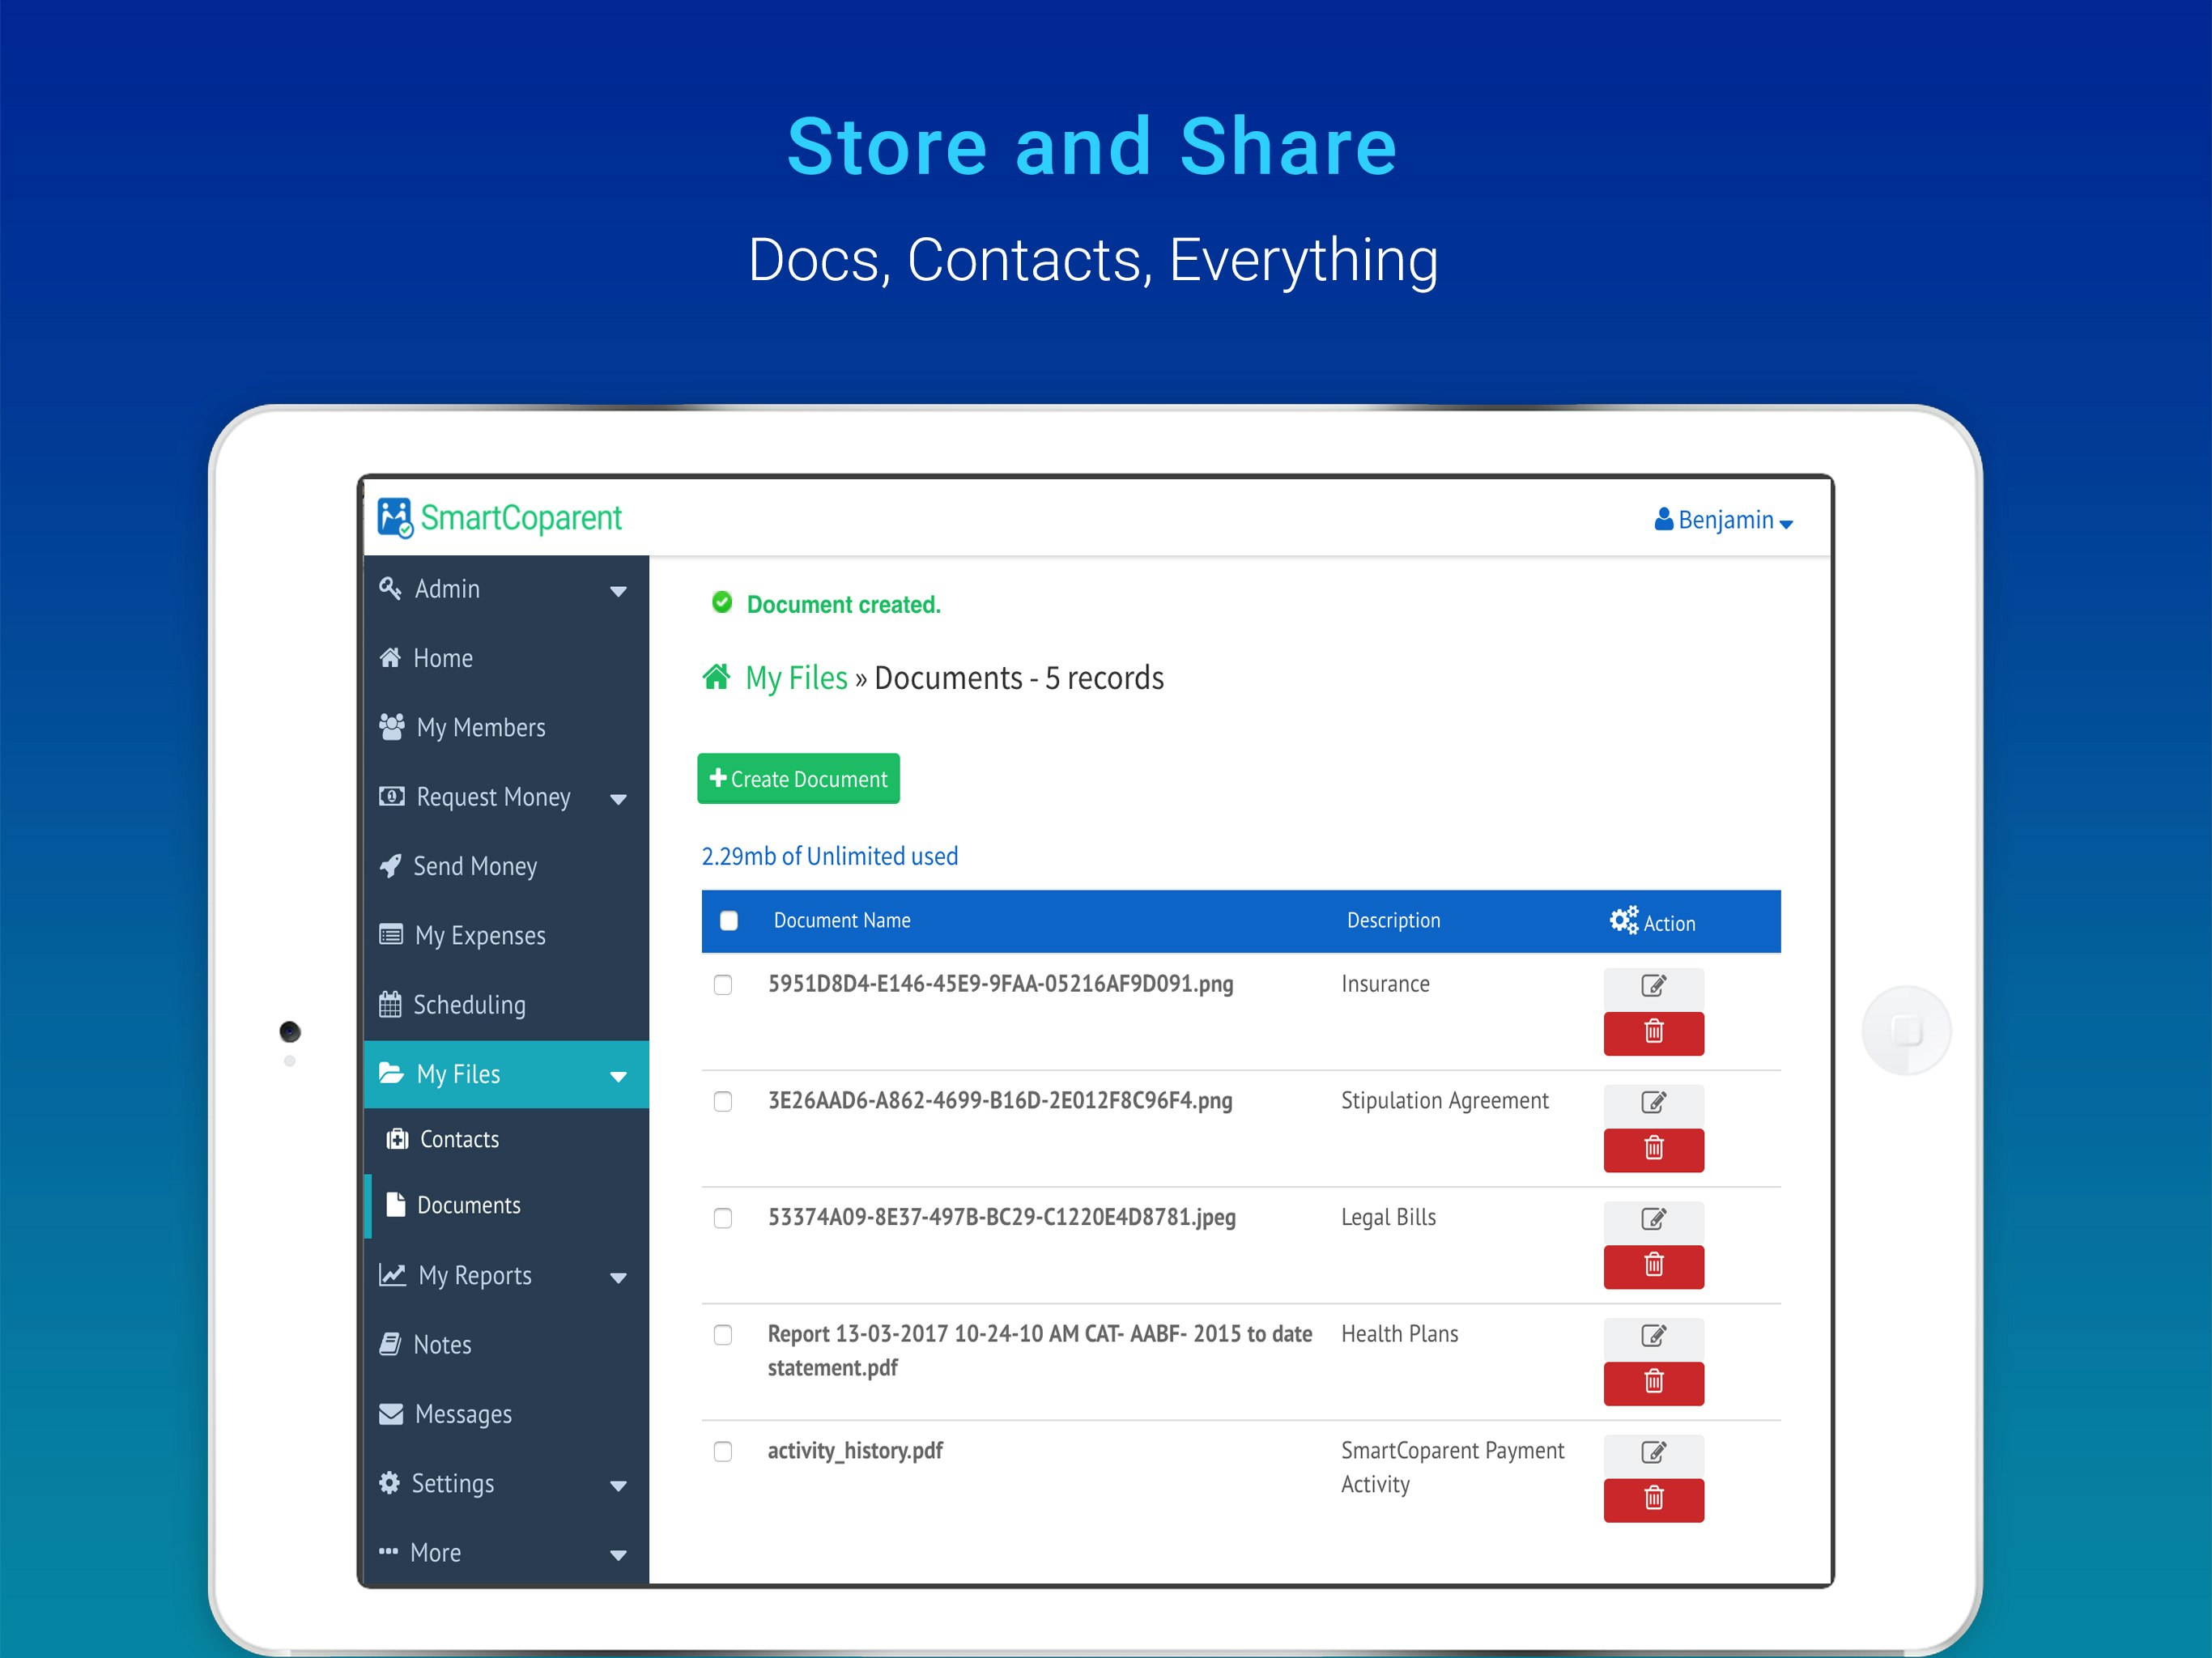
Task: Select the My Members icon in sidebar
Action: (392, 727)
